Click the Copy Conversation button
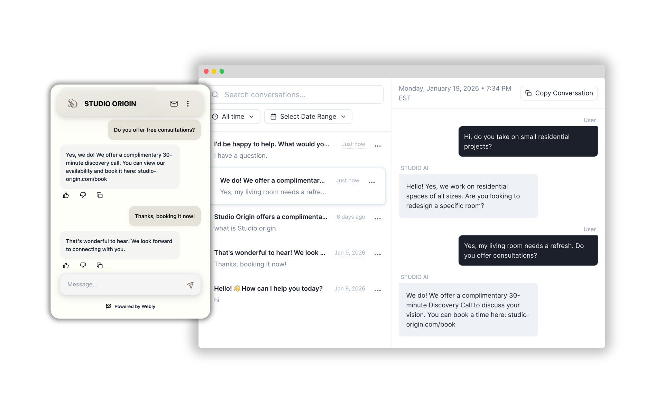This screenshot has width=664, height=415. (559, 93)
